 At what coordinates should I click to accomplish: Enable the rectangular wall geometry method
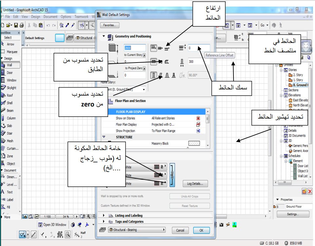click(154, 75)
